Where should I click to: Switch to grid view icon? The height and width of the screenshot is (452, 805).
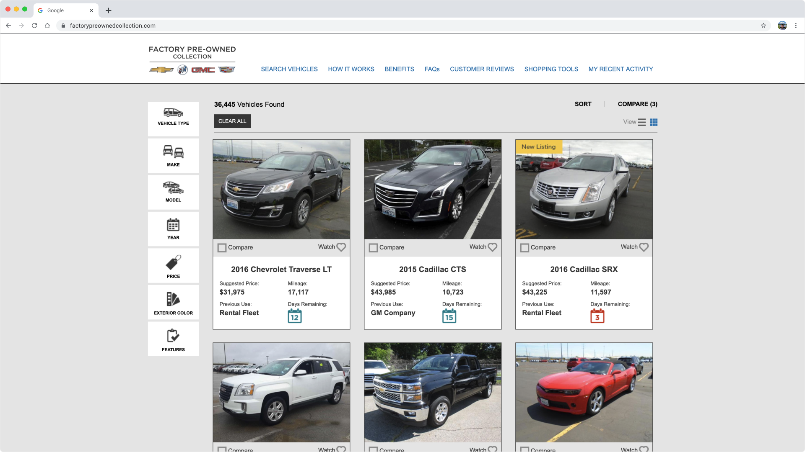654,122
